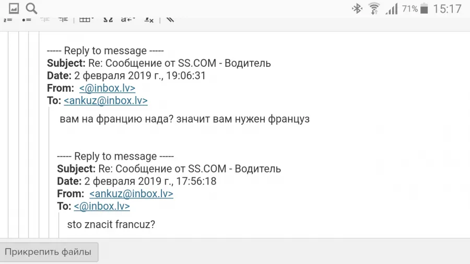Increase the text indent
This screenshot has height=264, width=470.
pos(63,20)
